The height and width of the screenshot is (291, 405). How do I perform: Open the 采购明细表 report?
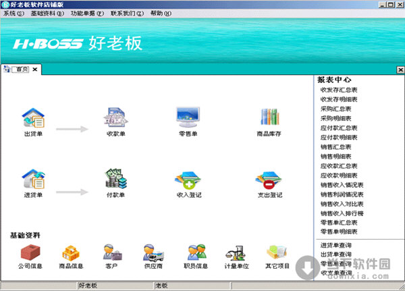[x=335, y=118]
